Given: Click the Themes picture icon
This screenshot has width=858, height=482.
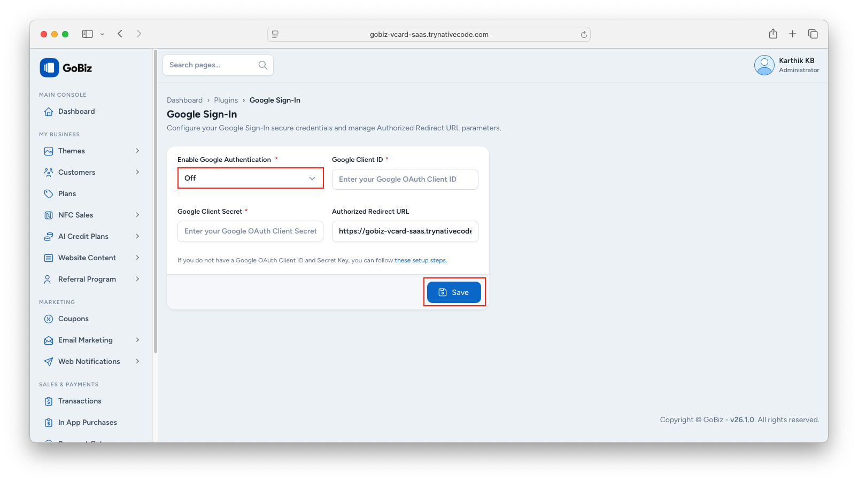Looking at the screenshot, I should point(49,151).
